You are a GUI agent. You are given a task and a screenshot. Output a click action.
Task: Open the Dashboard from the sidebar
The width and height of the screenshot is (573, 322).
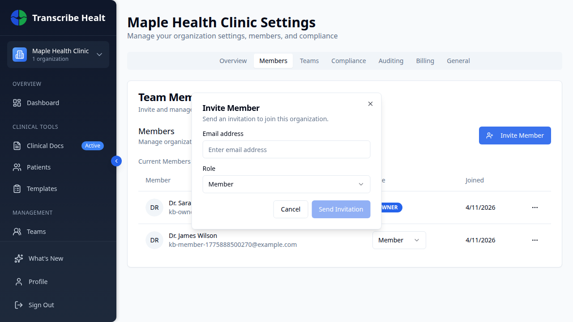click(x=43, y=102)
